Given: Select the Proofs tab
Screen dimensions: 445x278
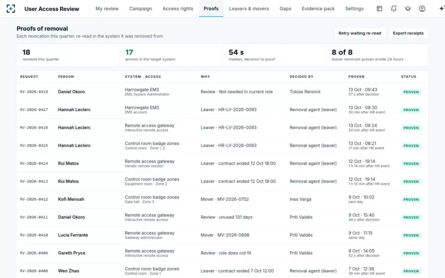Looking at the screenshot, I should coord(211,9).
